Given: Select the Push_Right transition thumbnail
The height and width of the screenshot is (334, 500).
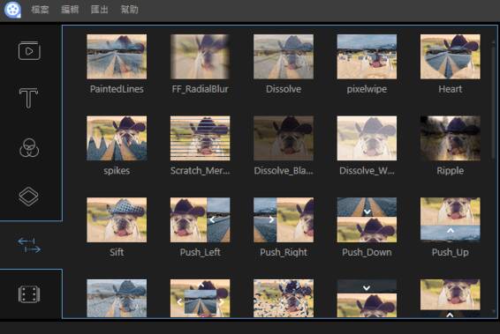Looking at the screenshot, I should [x=284, y=219].
